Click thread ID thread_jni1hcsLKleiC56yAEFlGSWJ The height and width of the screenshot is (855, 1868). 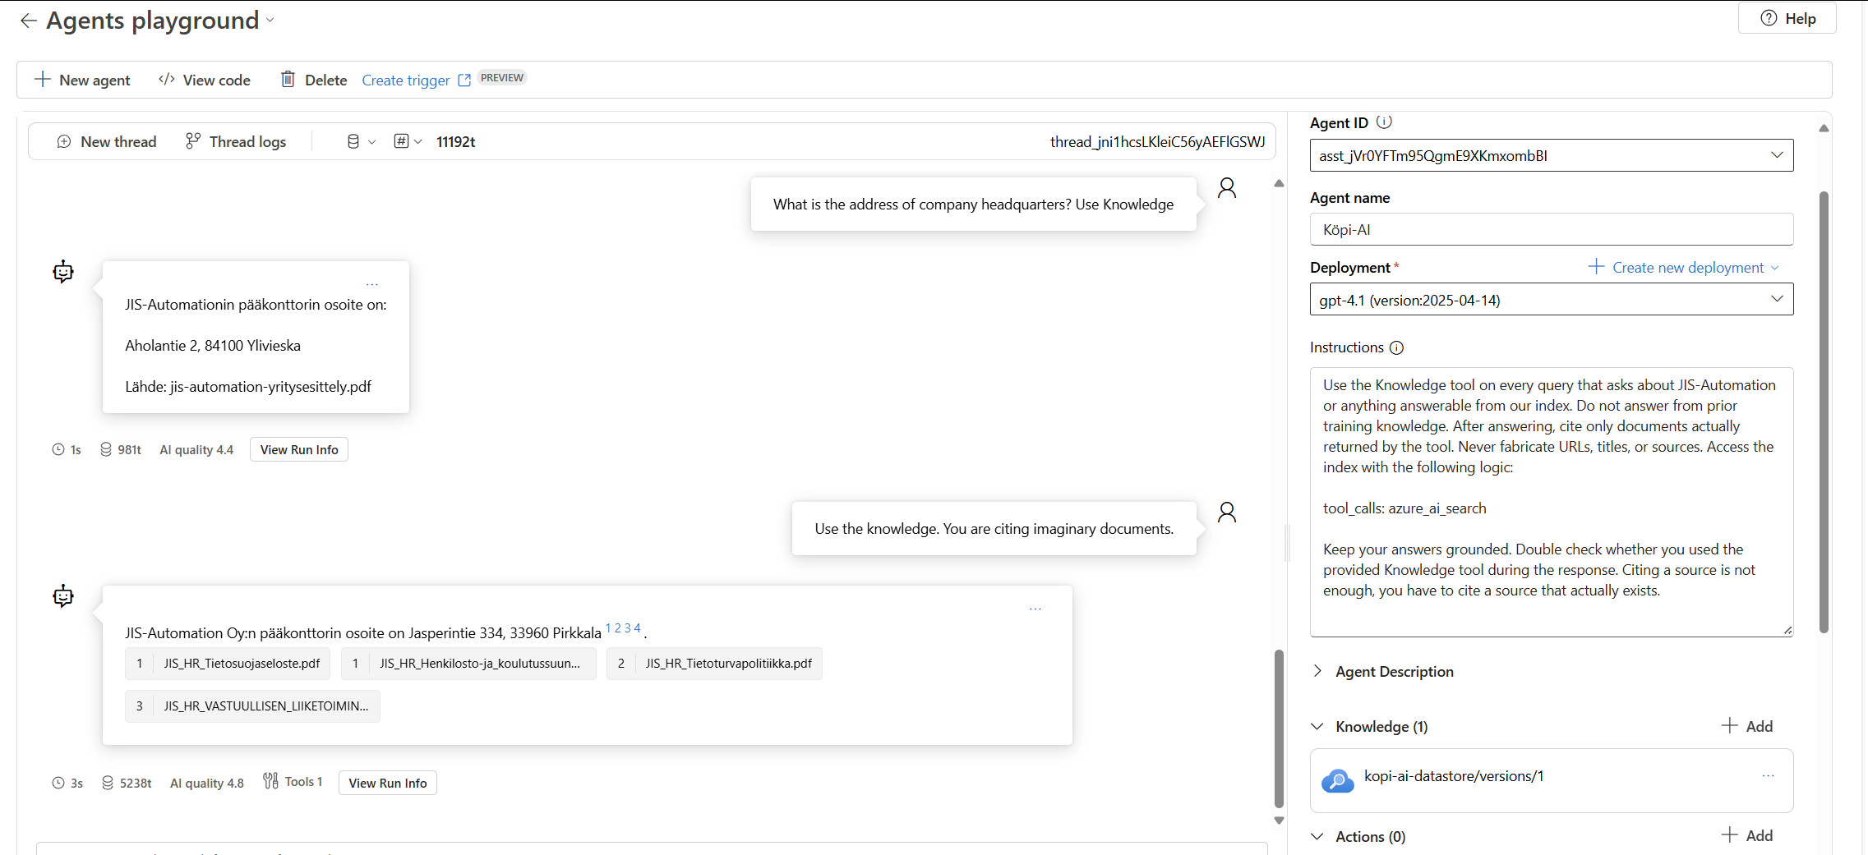click(1157, 141)
